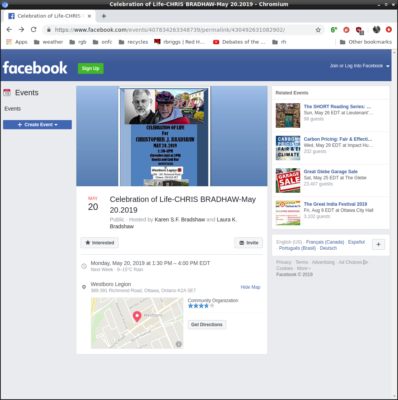Open the Ad Choices footer link
This screenshot has width=398, height=400.
pyautogui.click(x=353, y=262)
